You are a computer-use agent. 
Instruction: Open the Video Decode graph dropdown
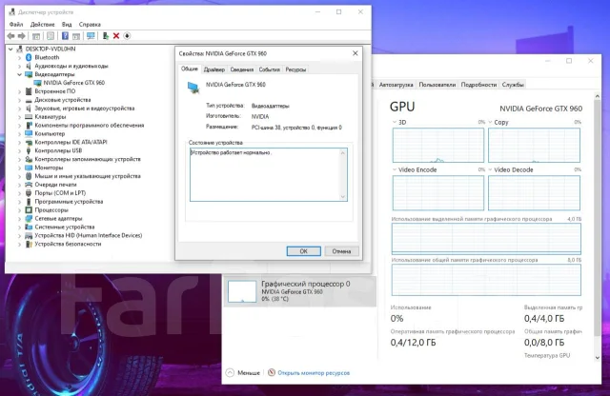tap(490, 169)
